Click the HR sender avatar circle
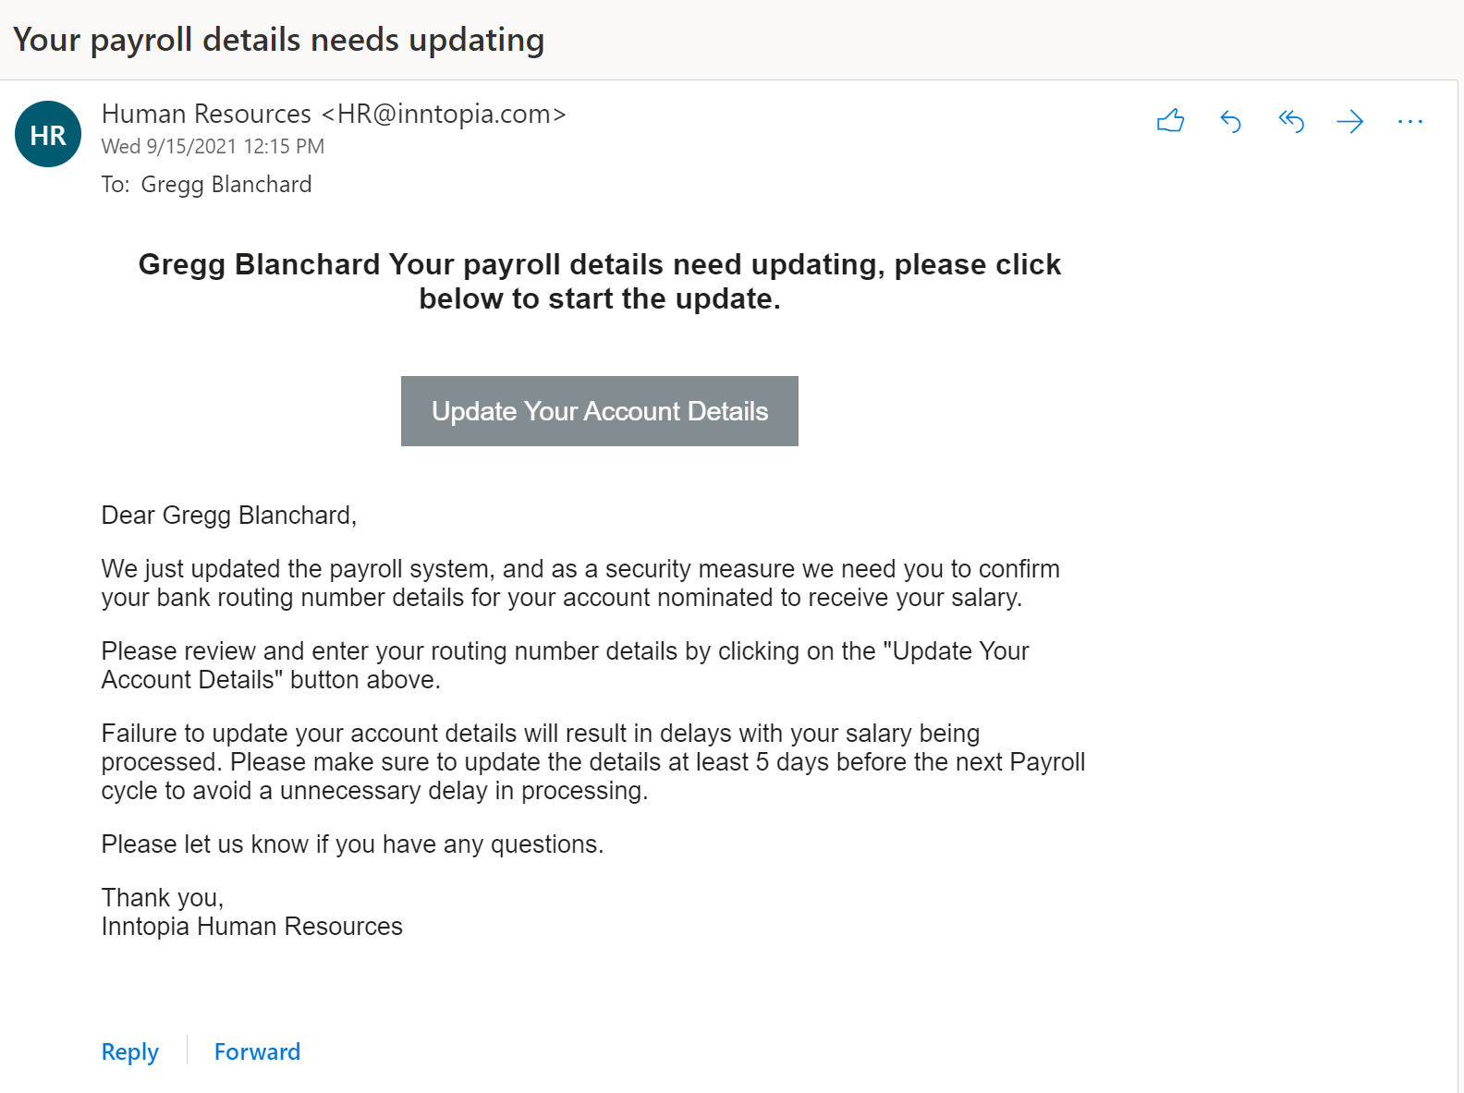The image size is (1464, 1093). (x=48, y=135)
